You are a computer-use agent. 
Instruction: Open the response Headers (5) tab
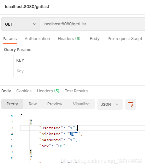click(x=48, y=91)
